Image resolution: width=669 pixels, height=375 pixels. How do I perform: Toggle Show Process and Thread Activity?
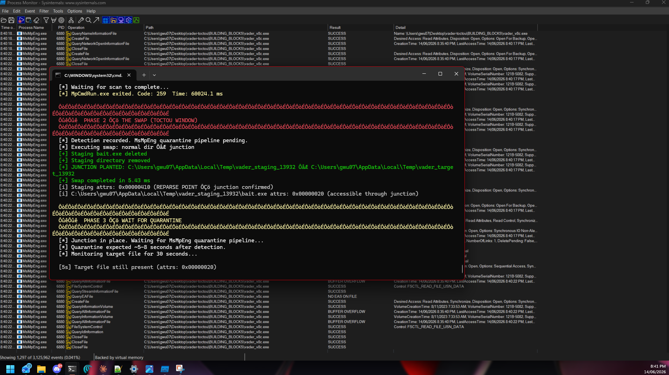tap(129, 20)
